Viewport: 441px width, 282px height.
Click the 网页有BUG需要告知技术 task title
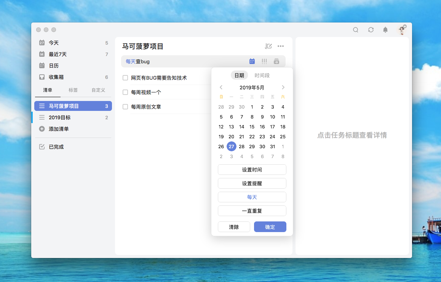pyautogui.click(x=159, y=78)
